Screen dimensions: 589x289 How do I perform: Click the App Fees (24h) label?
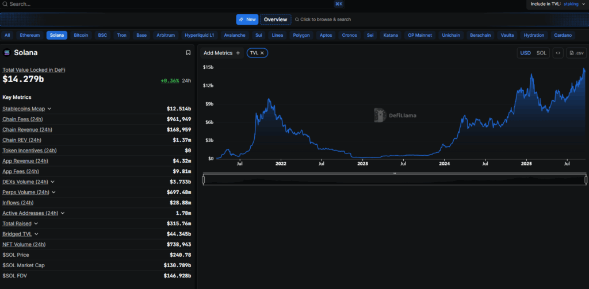tap(21, 172)
